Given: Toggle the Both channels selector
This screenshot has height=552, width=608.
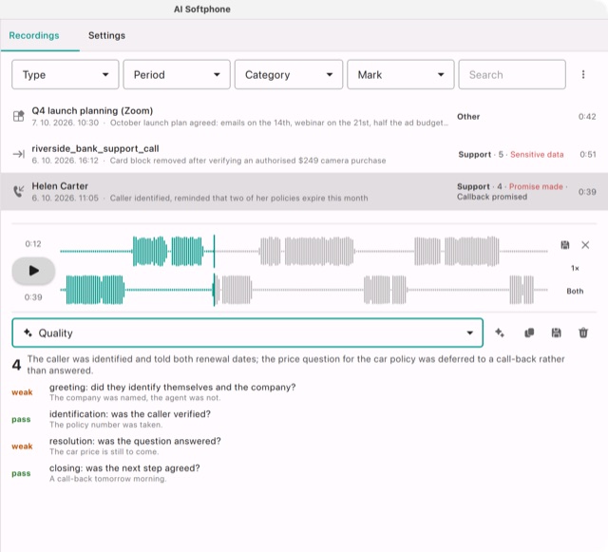Looking at the screenshot, I should (575, 291).
